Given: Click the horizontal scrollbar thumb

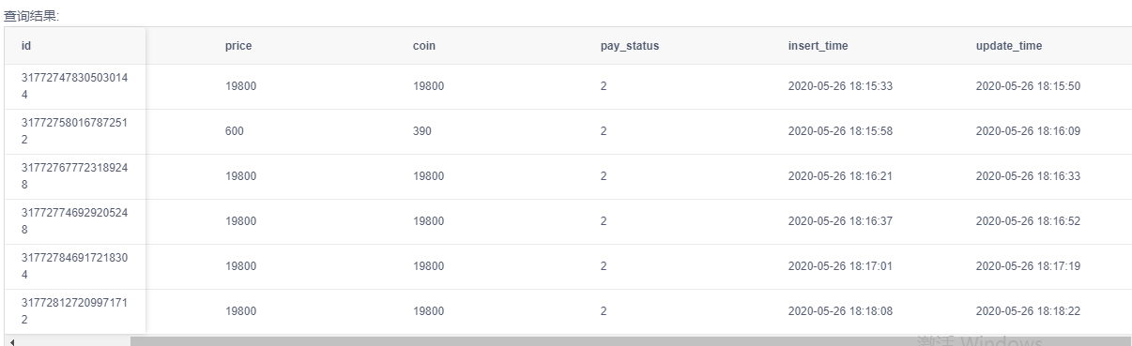Looking at the screenshot, I should point(631,341).
